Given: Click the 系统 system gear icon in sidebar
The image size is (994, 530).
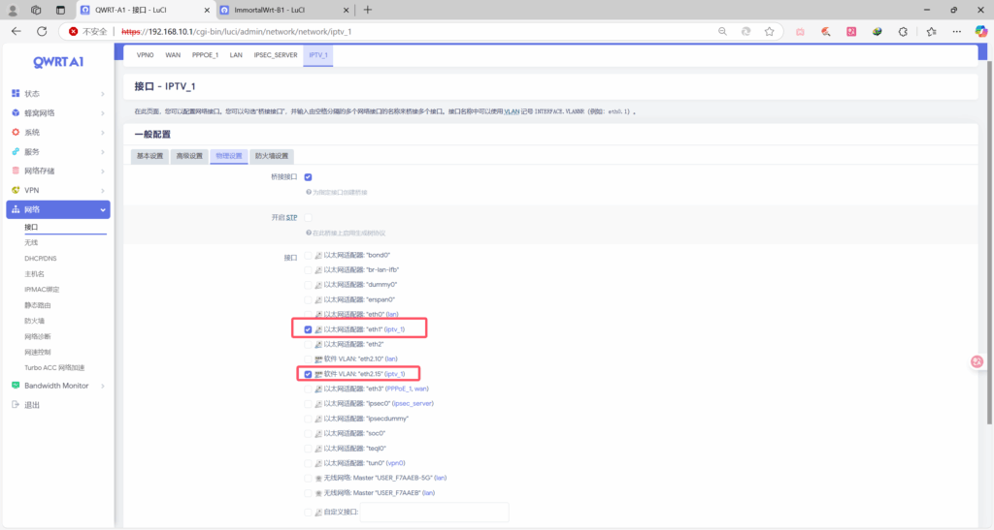Looking at the screenshot, I should coord(16,132).
